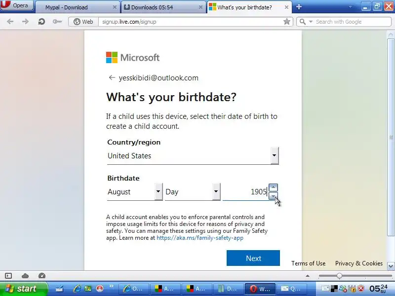
Task: Open closed tabs dropdown arrow in title bar
Action: [x=350, y=7]
